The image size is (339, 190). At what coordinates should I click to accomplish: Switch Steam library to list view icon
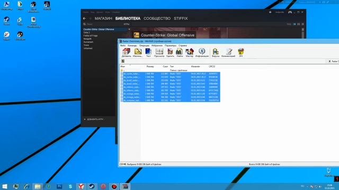[299, 24]
